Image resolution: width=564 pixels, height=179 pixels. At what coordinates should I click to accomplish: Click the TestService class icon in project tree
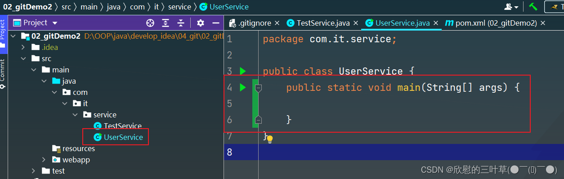(98, 126)
